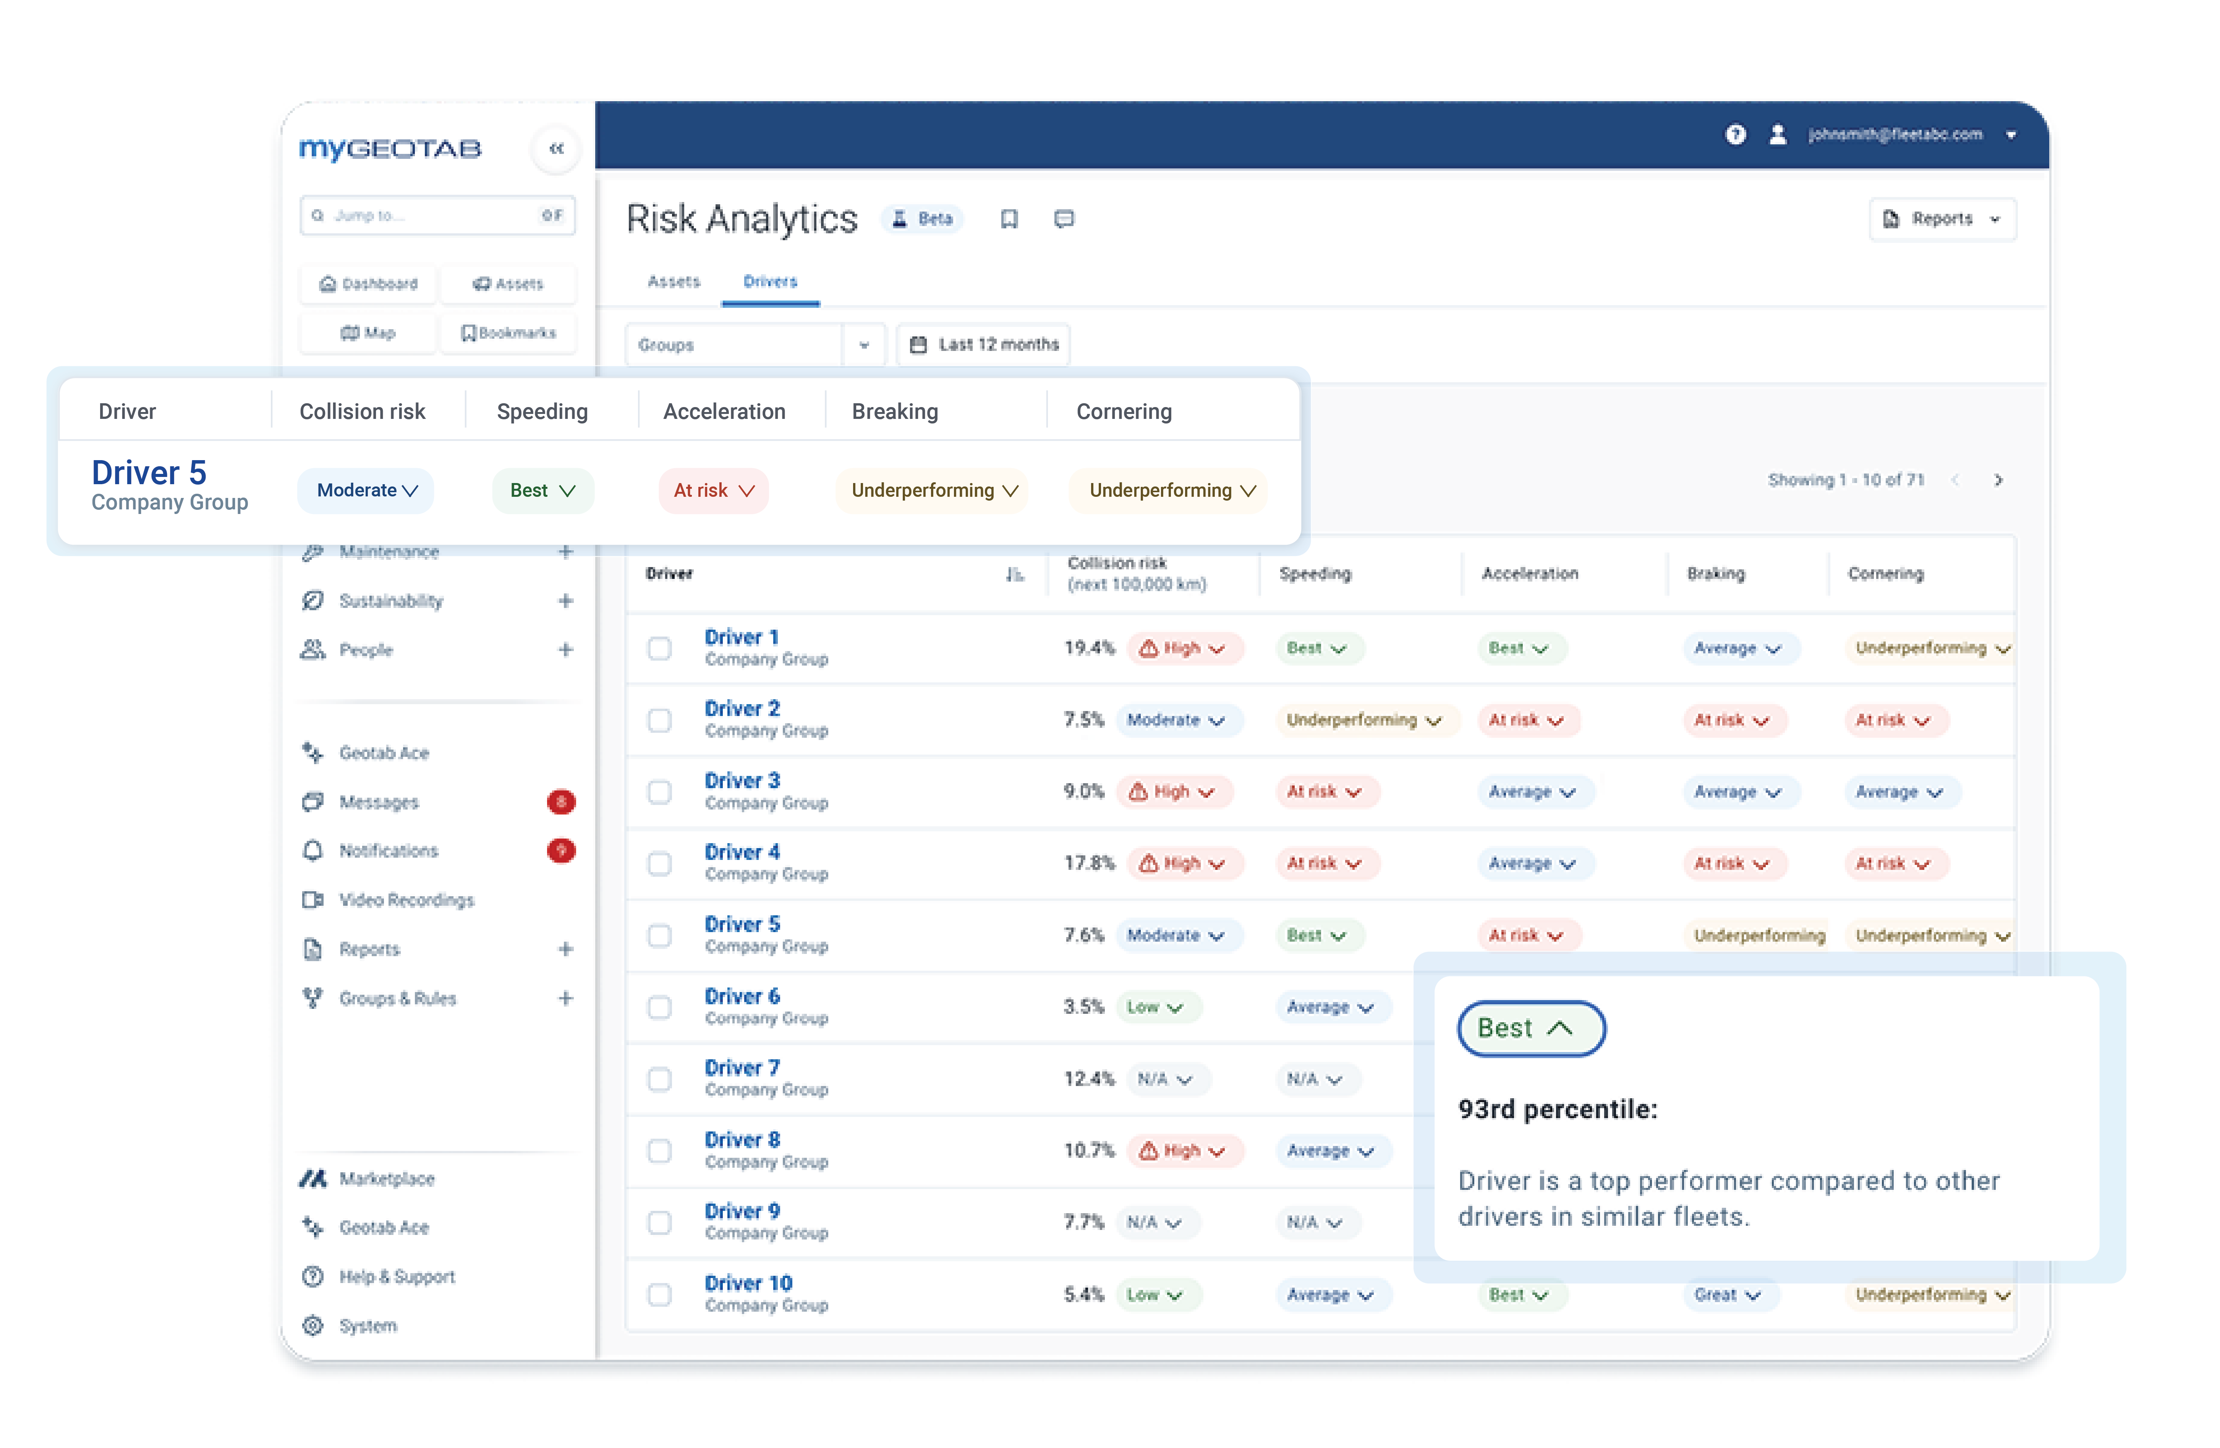
Task: Open the user account dropdown menu
Action: click(2010, 134)
